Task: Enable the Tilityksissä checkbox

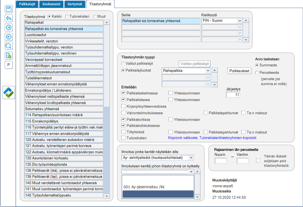Action: click(x=123, y=132)
